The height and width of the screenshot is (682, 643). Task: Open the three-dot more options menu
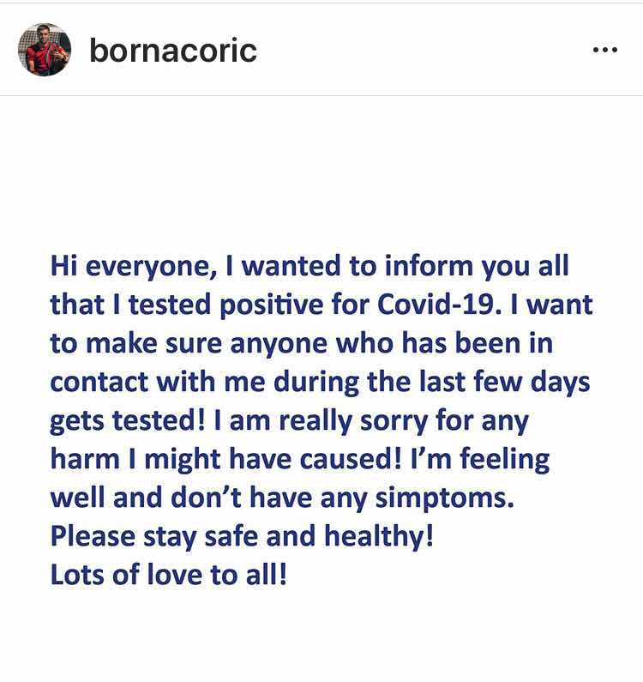click(605, 50)
